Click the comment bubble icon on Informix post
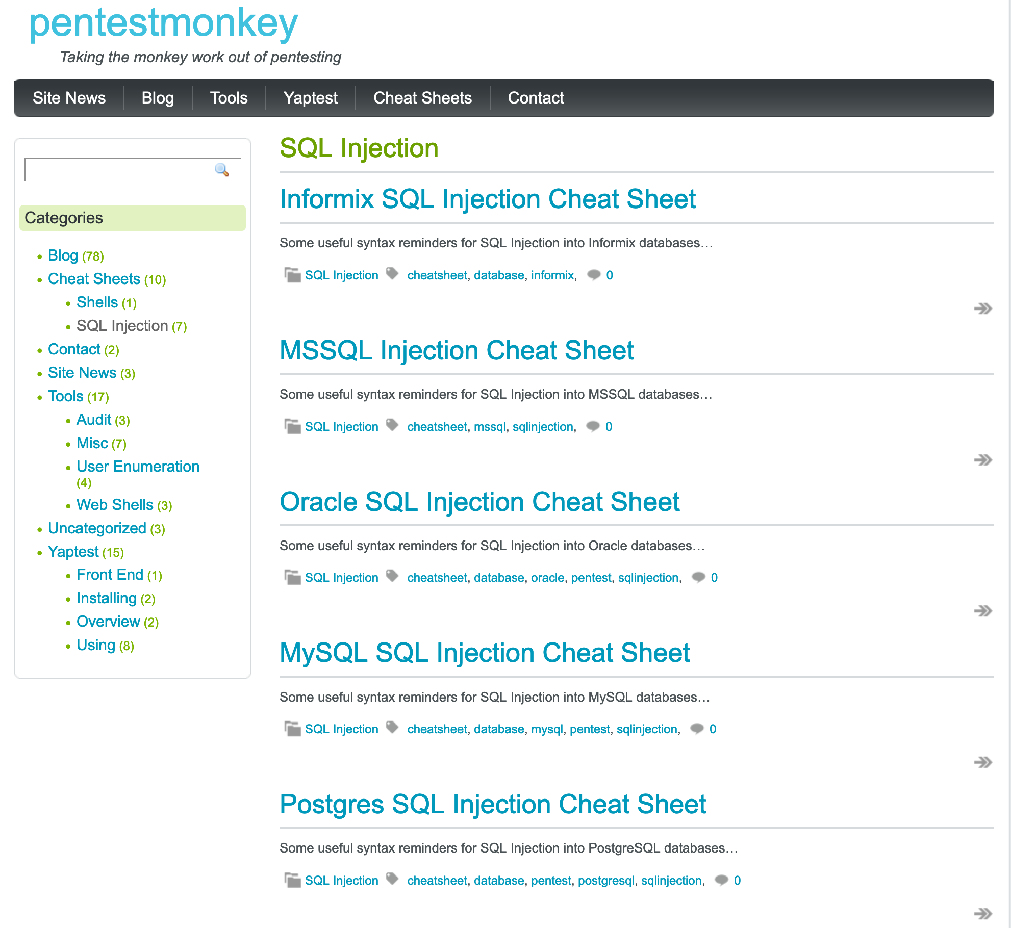Image resolution: width=1011 pixels, height=928 pixels. pyautogui.click(x=594, y=275)
